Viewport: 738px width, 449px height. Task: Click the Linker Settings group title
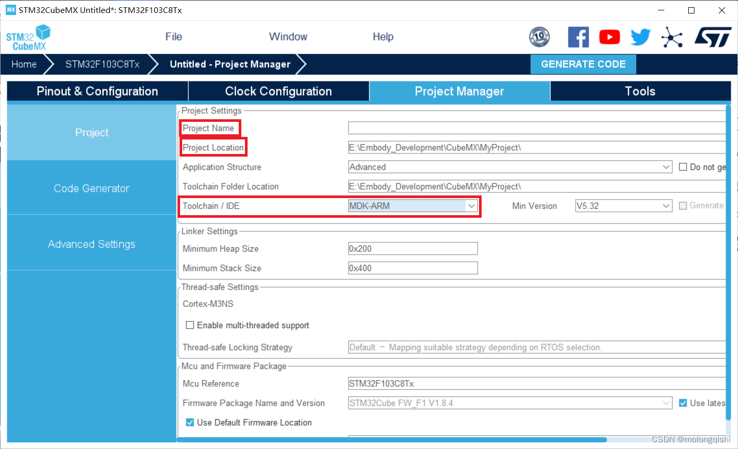pos(210,231)
